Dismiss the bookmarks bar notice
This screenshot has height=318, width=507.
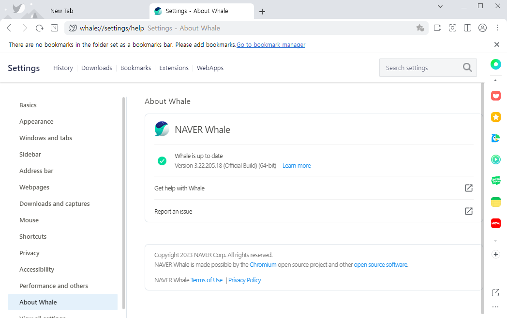click(497, 44)
